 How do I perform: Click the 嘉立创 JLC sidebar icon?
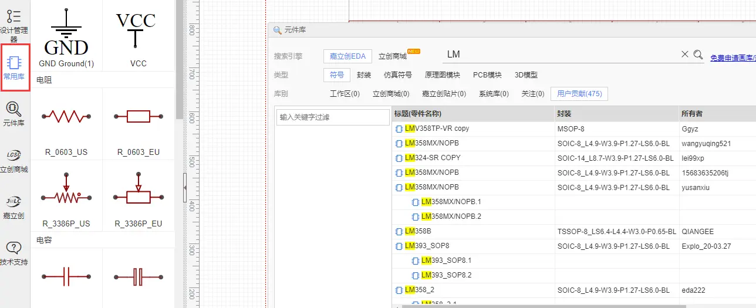point(14,206)
